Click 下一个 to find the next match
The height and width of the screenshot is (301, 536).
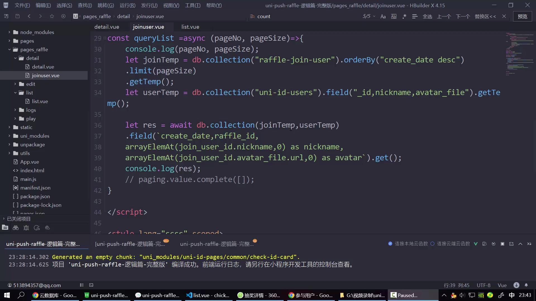click(x=463, y=16)
